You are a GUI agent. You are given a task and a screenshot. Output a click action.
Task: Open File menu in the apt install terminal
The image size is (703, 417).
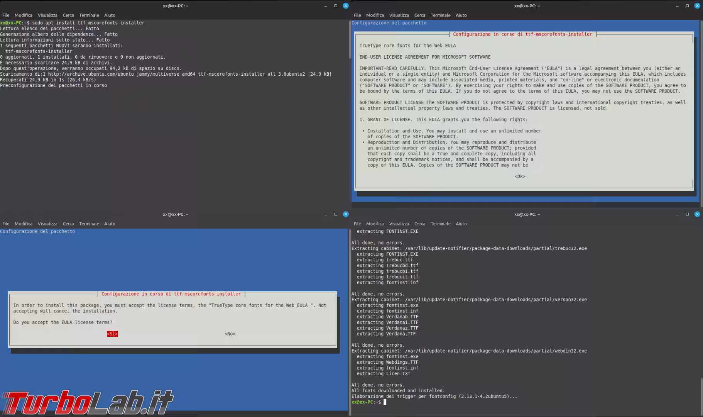(6, 15)
